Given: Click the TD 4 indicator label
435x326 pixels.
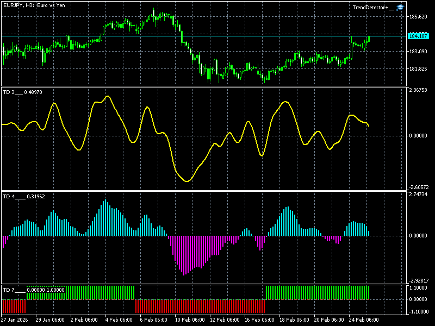Looking at the screenshot, I should (x=24, y=197).
